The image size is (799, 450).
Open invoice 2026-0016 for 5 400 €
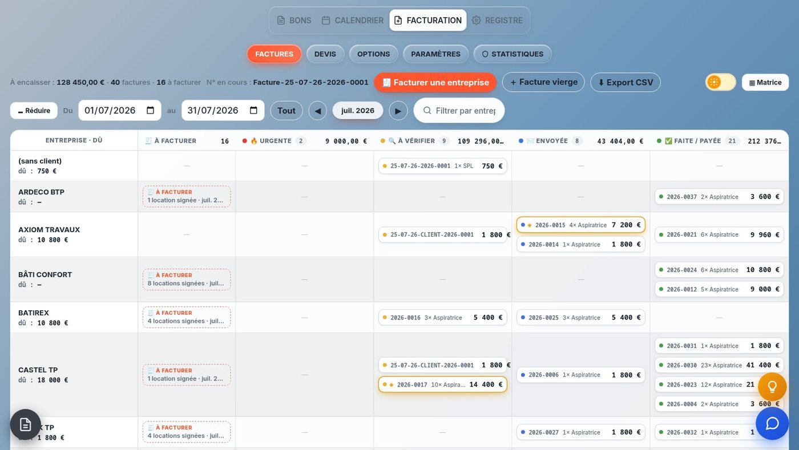pos(442,318)
